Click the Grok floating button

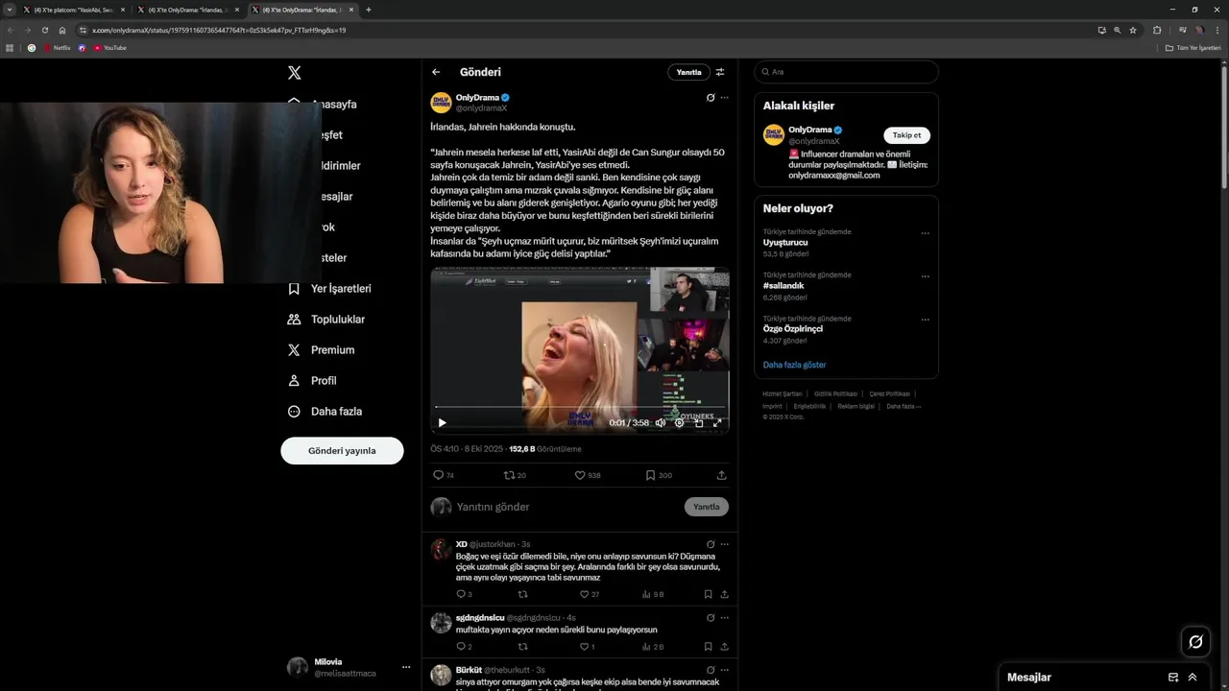coord(1195,642)
